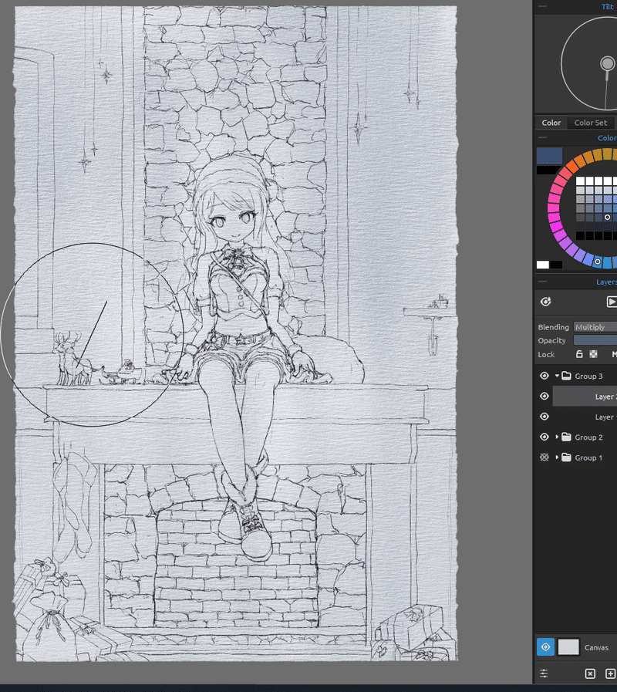Screen dimensions: 617x692
Task: Click the black swatch under current color
Action: coord(548,170)
